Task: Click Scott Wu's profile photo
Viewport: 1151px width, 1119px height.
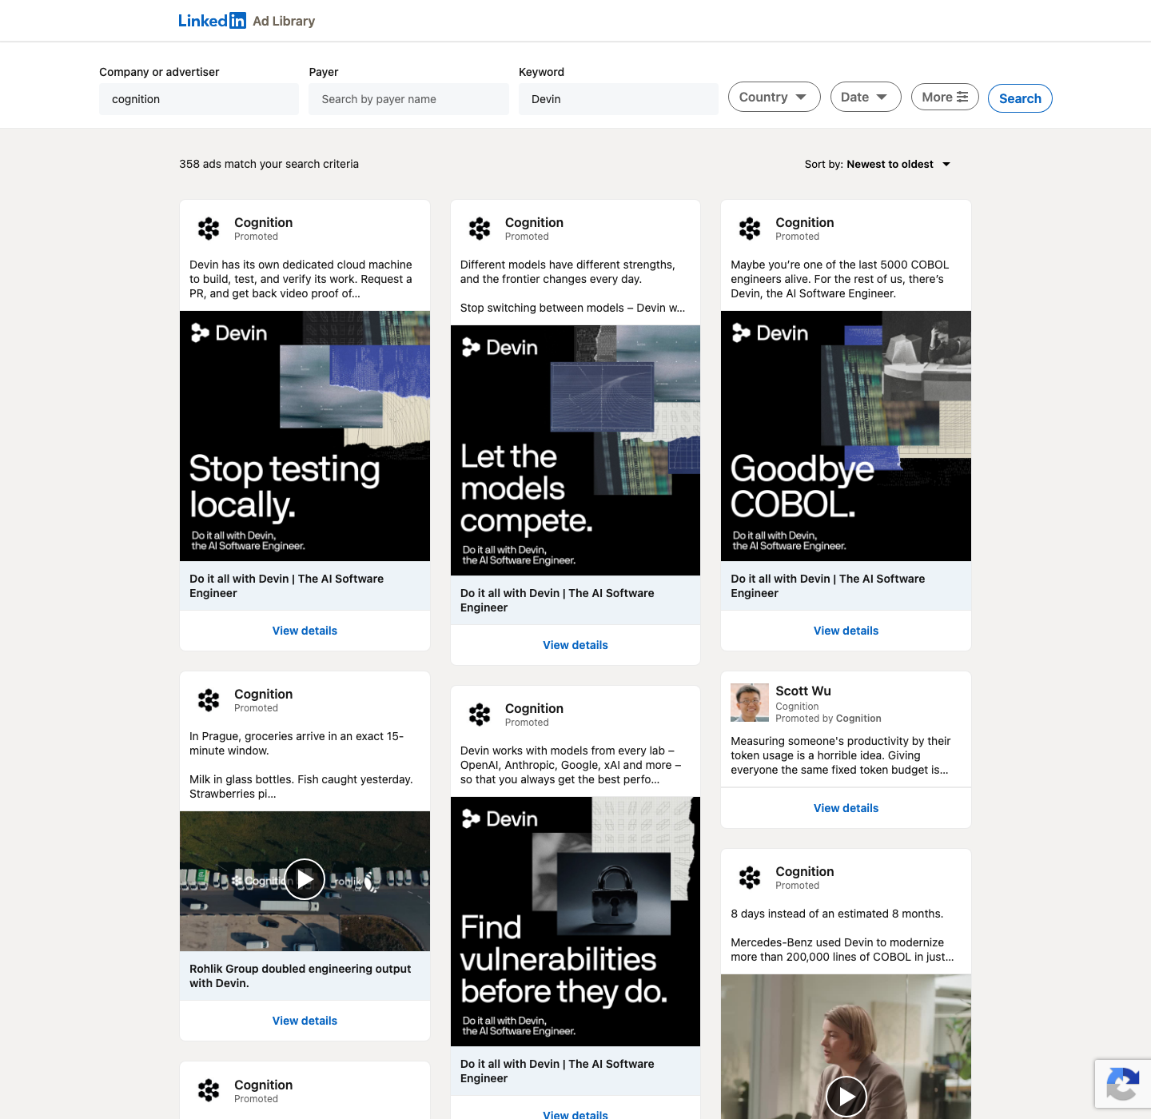Action: click(750, 703)
